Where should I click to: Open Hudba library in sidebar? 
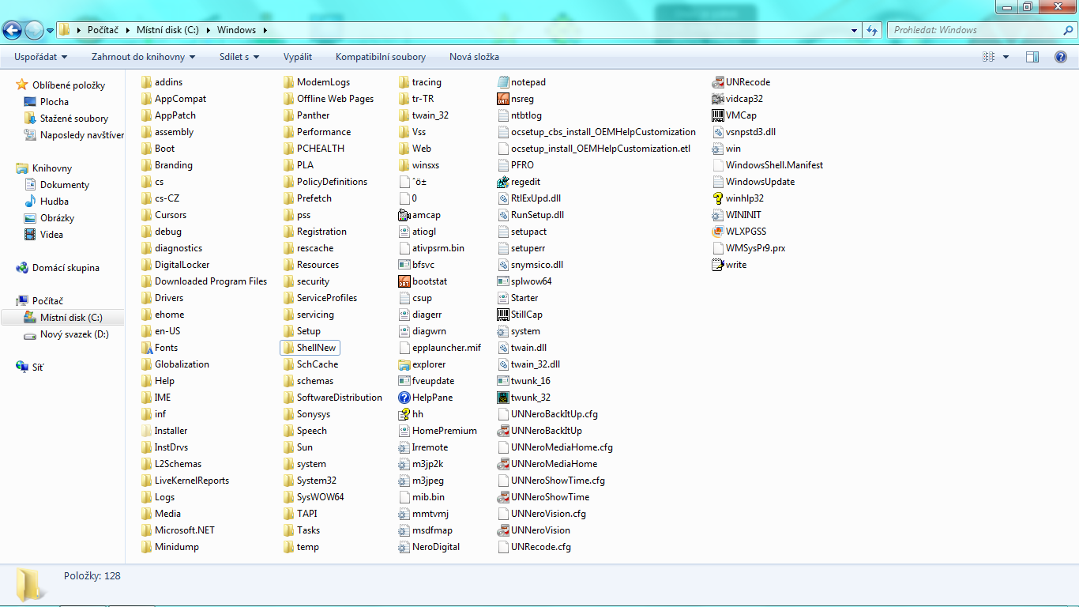[55, 202]
